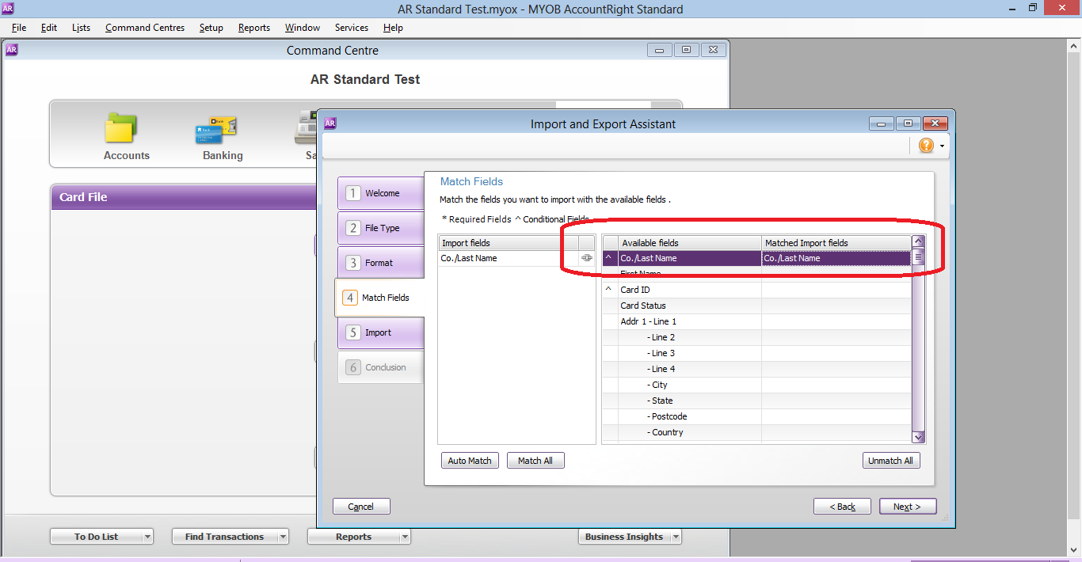This screenshot has height=562, width=1082.
Task: Open the Lists menu
Action: pos(81,28)
